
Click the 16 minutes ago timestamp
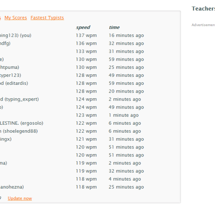click(126, 35)
